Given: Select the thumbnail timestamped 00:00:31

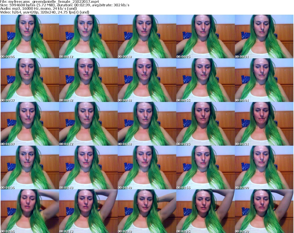Looking at the screenshot, I should (264, 36).
